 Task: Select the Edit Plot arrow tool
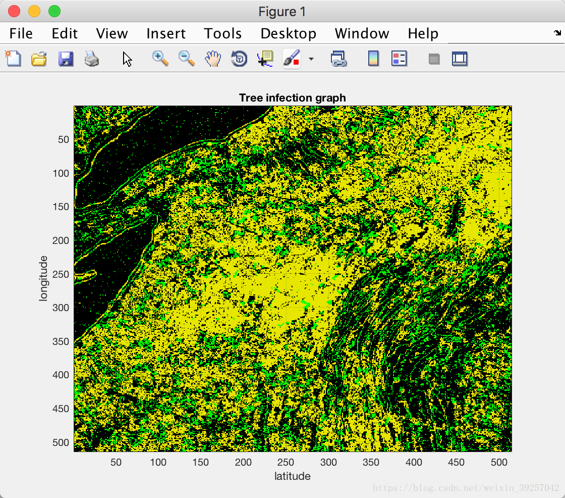point(127,59)
